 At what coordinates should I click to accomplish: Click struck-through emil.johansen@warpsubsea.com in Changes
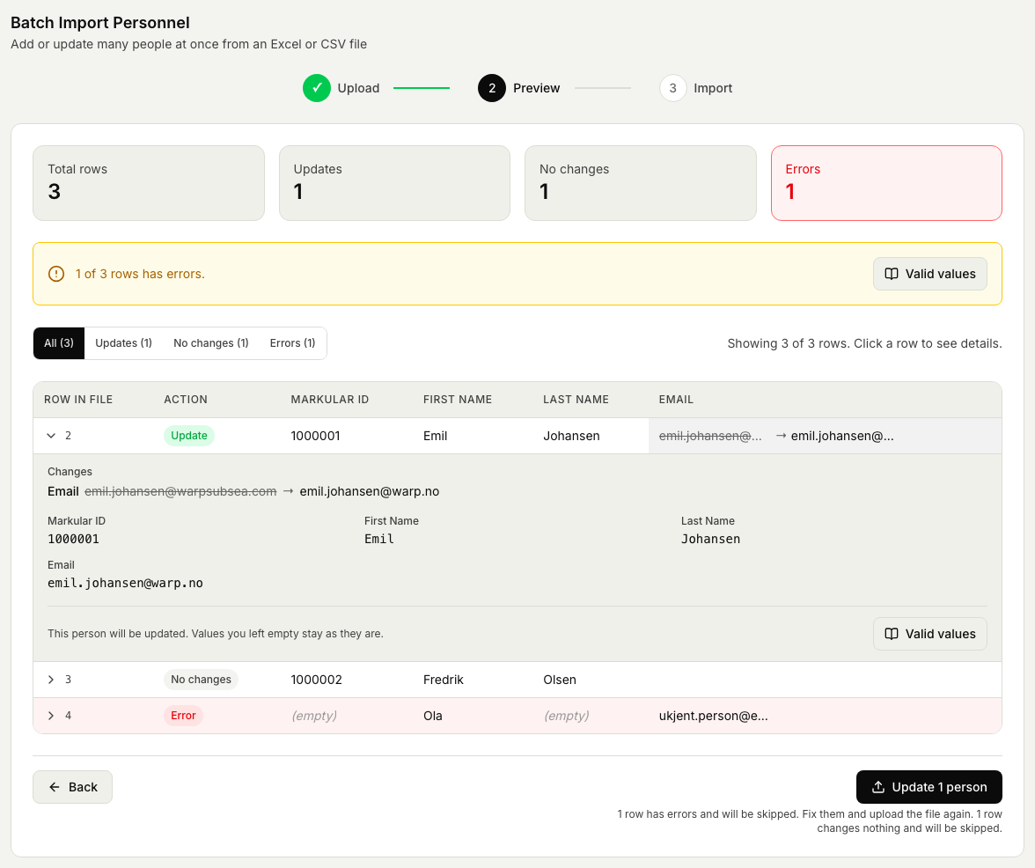[180, 491]
